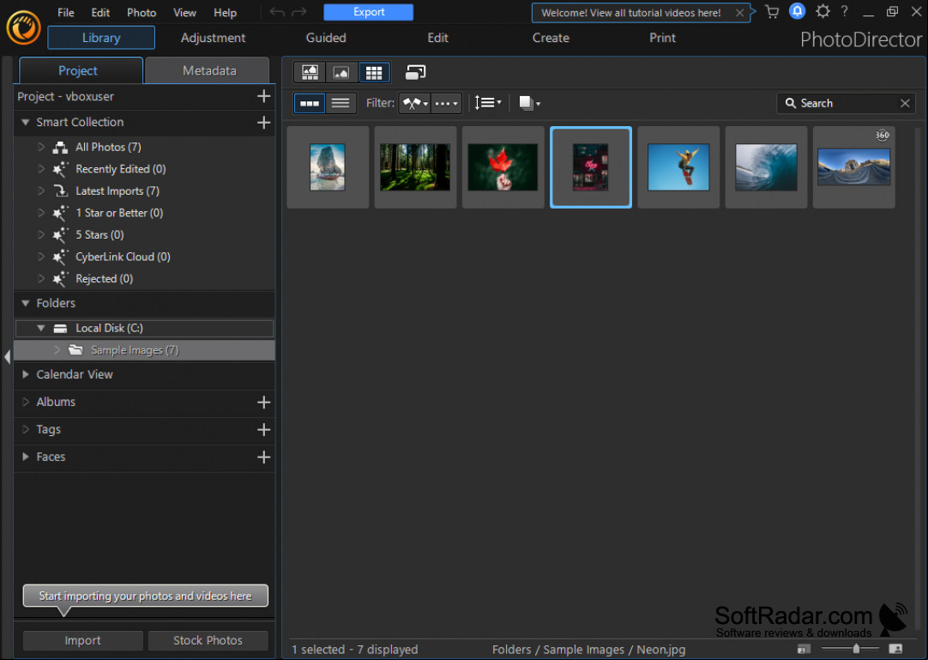Screen dimensions: 928x660
Task: Open the stacking options dropdown
Action: pos(529,103)
